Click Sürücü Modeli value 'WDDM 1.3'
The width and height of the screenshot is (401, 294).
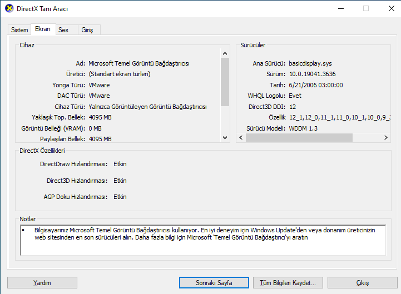(x=303, y=128)
